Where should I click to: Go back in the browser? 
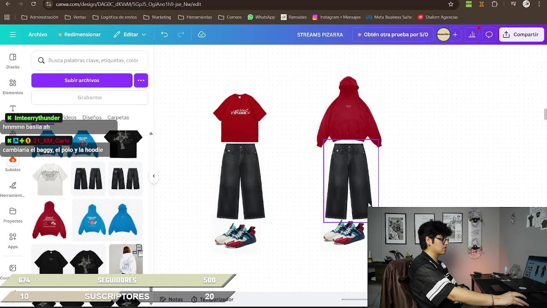(x=8, y=4)
